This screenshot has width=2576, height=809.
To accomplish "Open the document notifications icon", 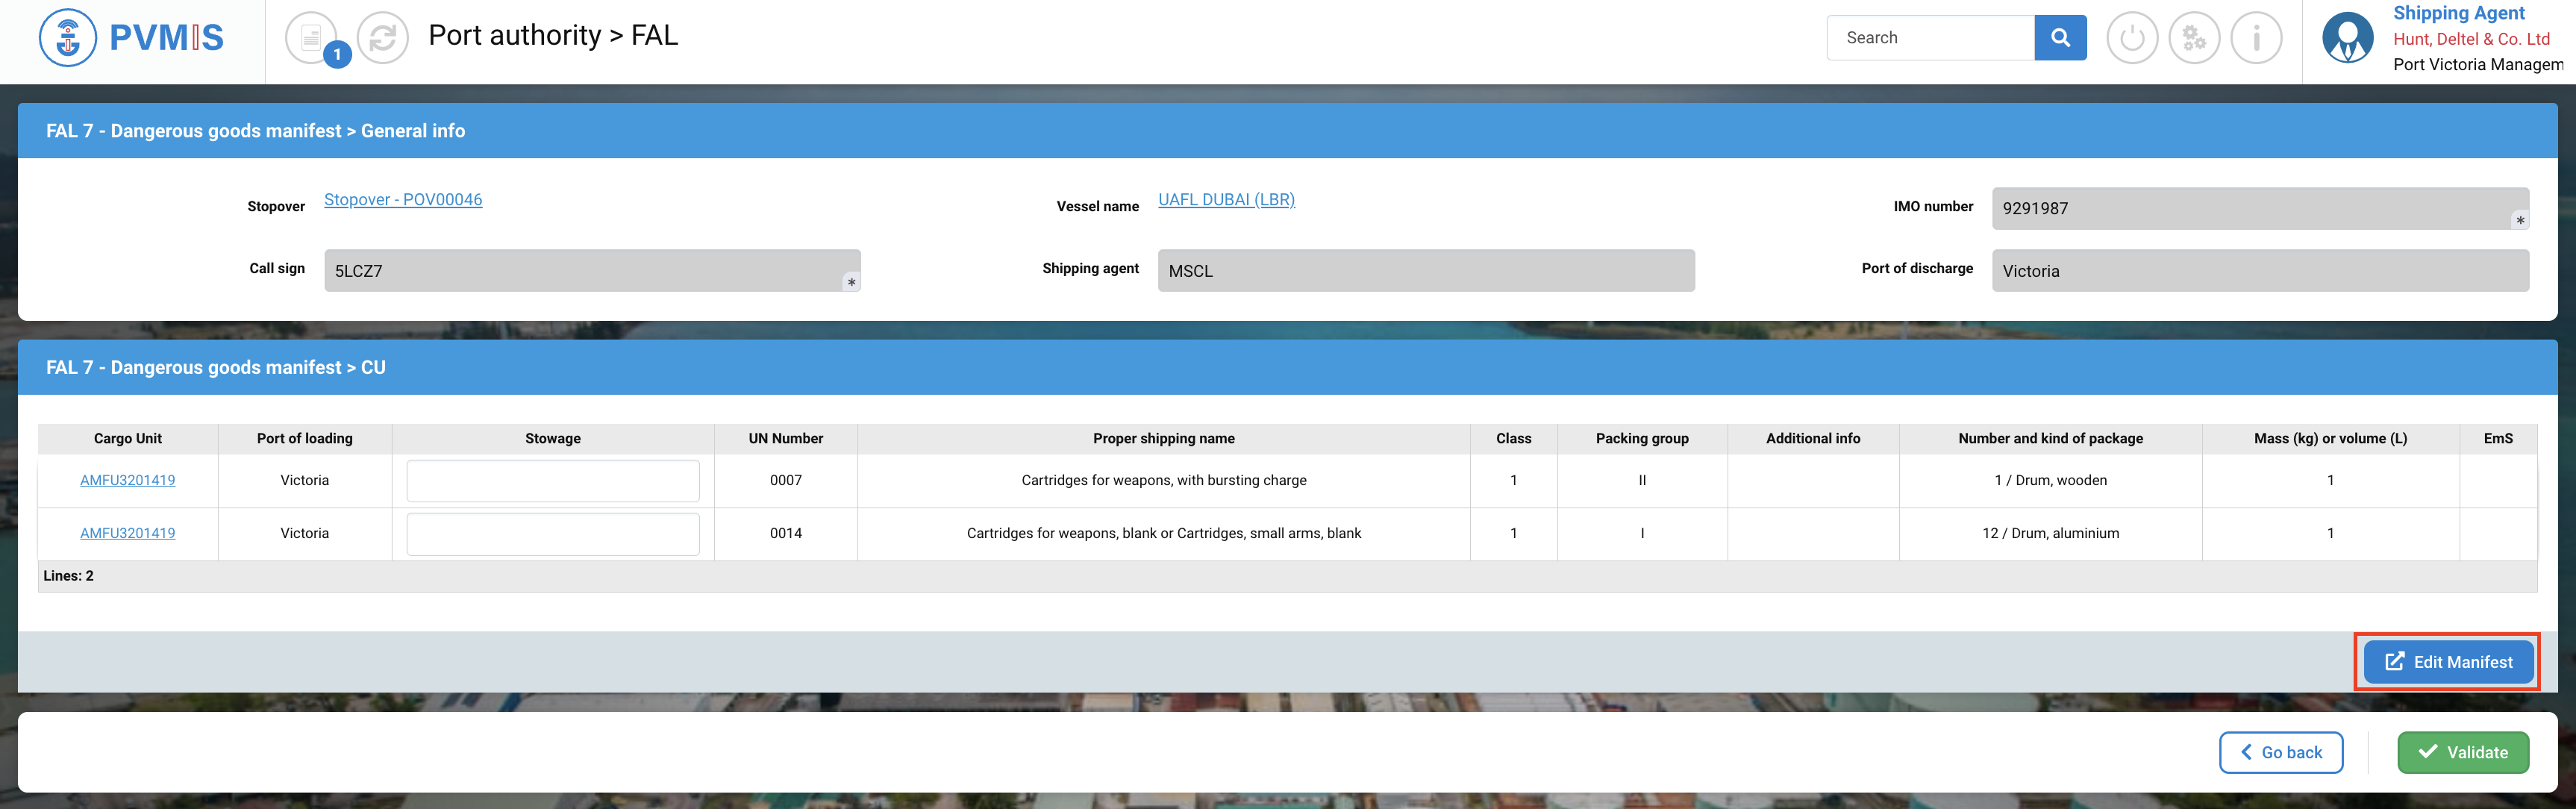I will pos(311,38).
